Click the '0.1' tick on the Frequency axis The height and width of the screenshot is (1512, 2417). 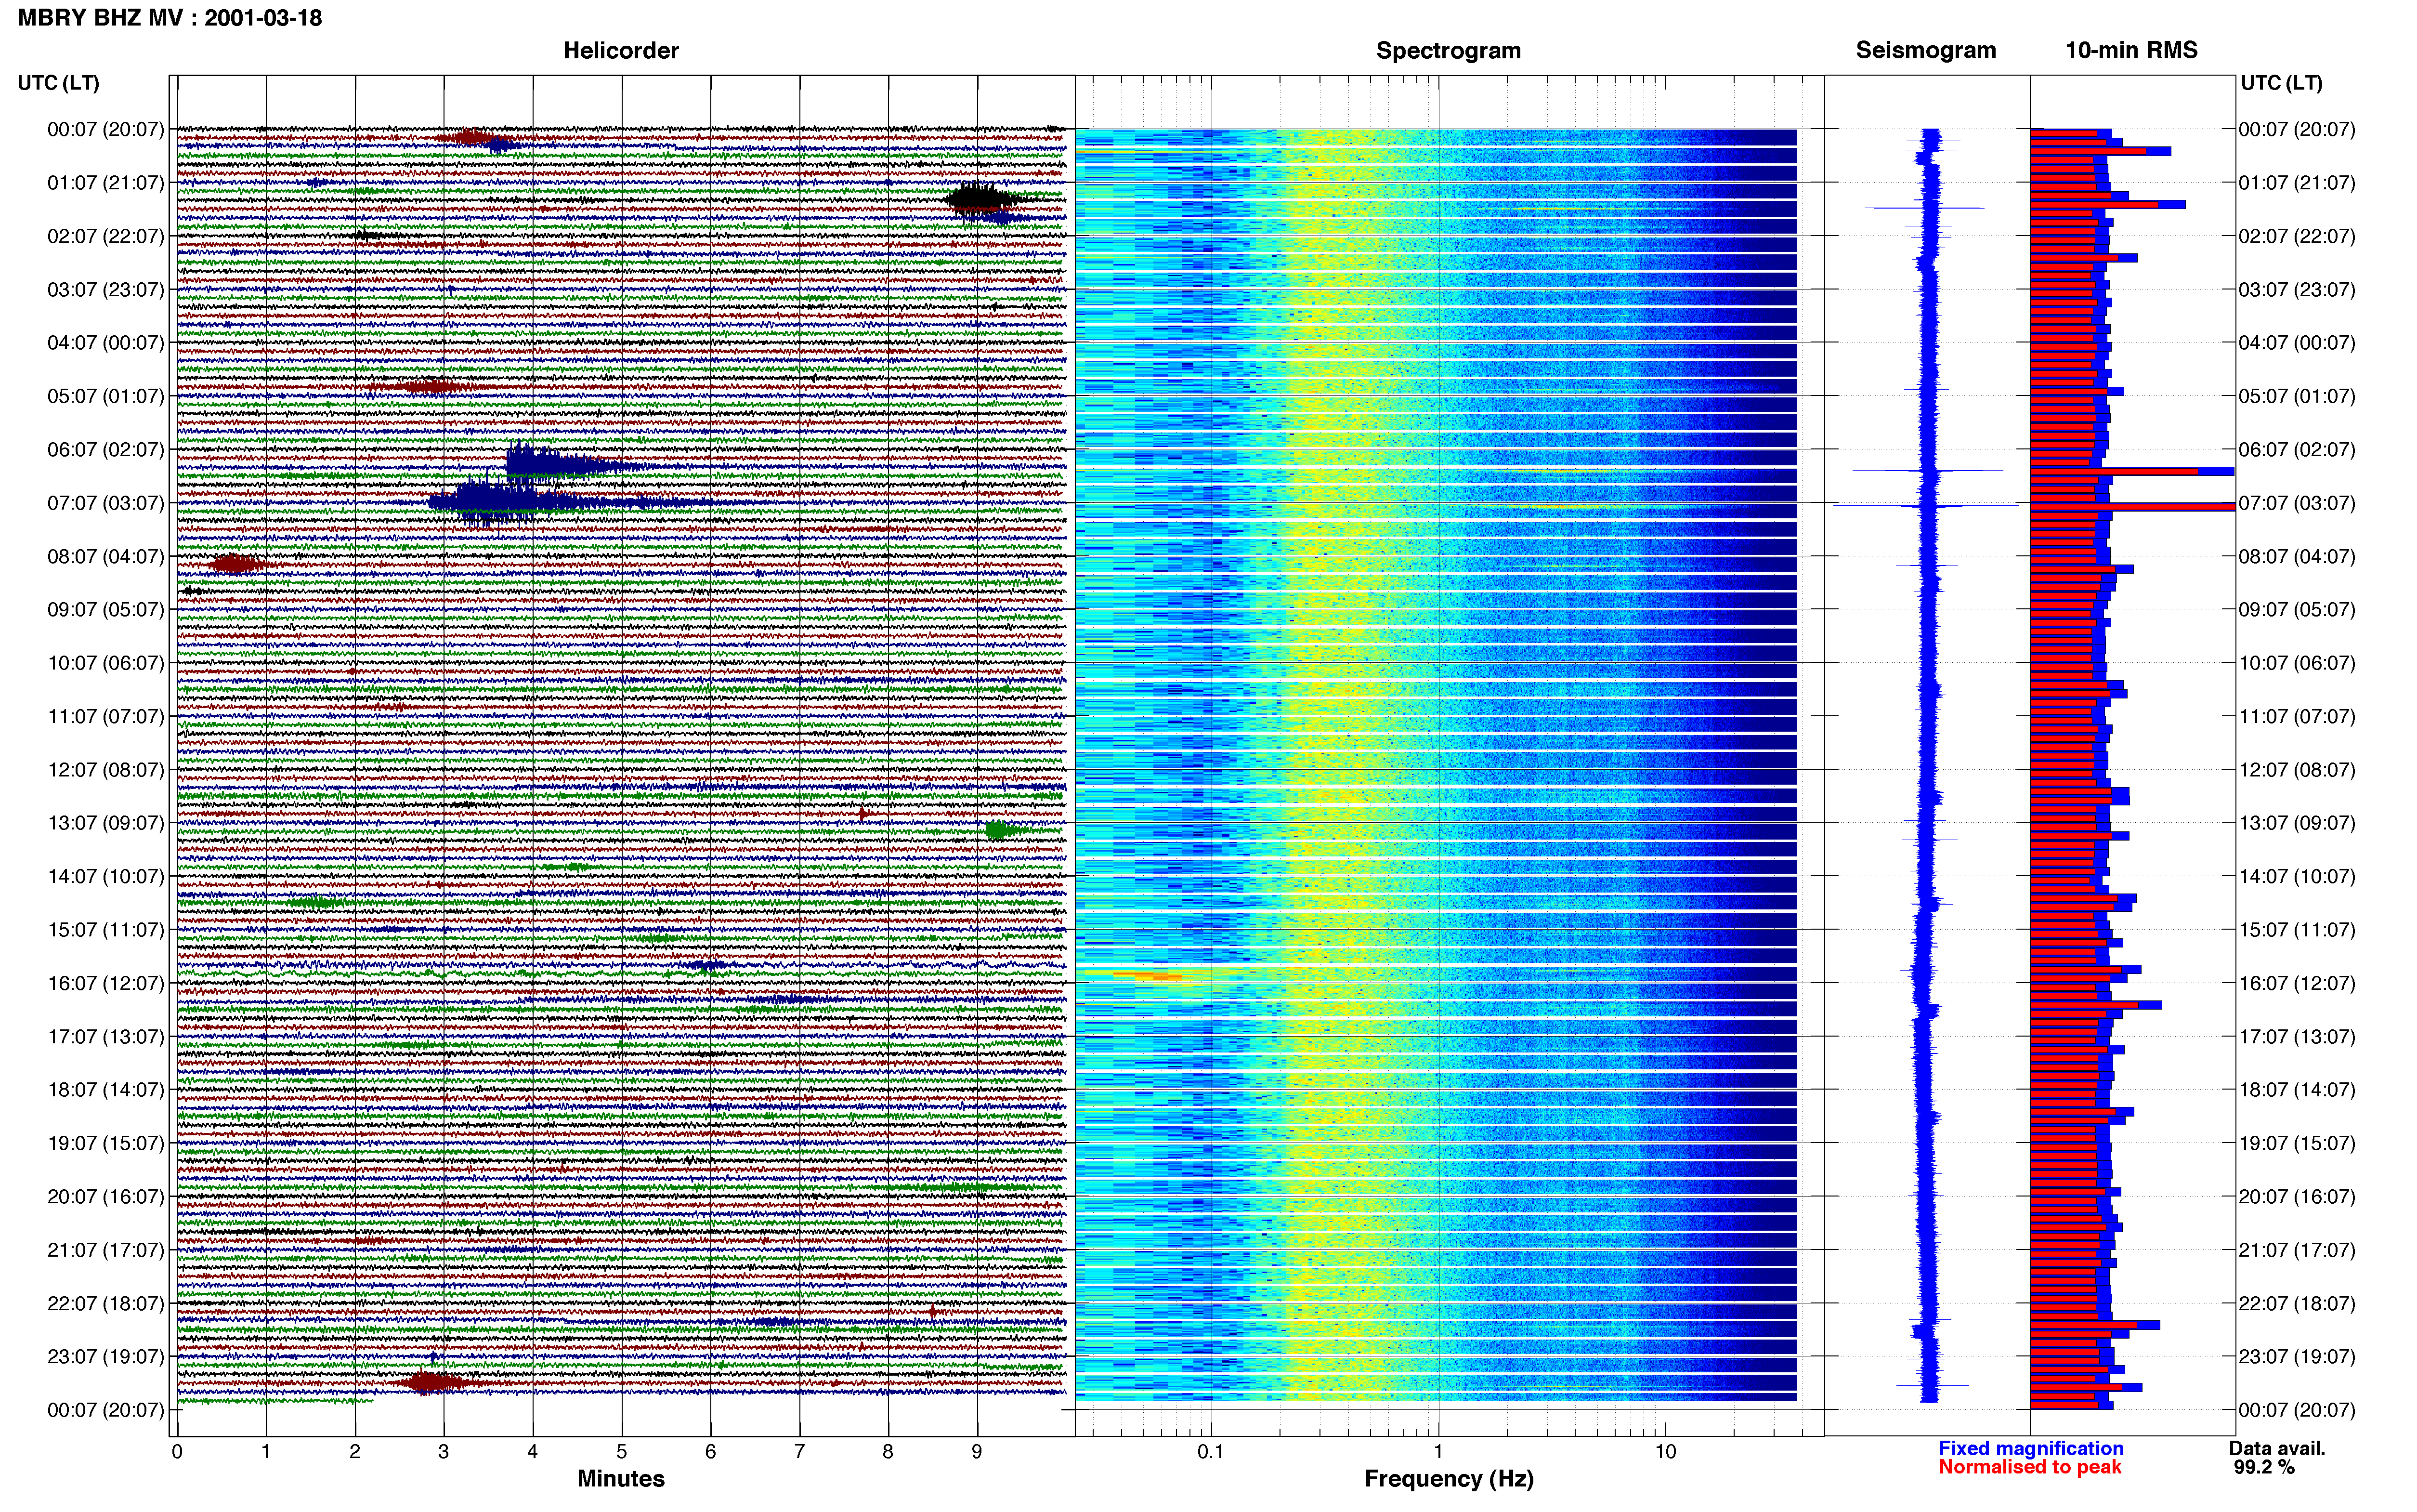1211,1452
